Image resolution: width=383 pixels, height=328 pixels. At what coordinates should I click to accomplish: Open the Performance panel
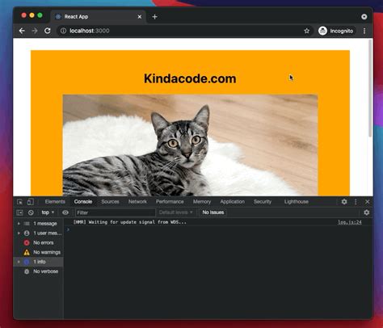pos(170,202)
